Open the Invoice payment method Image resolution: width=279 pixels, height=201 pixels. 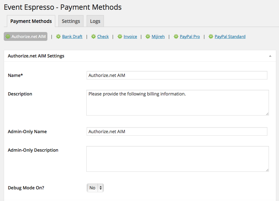click(130, 36)
